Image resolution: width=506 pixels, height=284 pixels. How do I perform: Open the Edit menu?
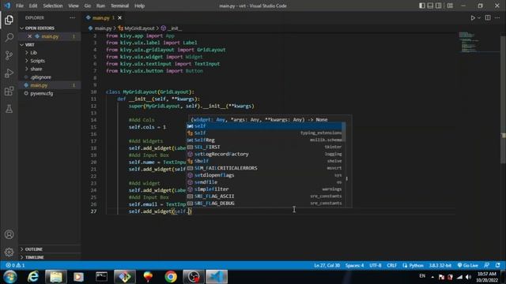[x=33, y=6]
